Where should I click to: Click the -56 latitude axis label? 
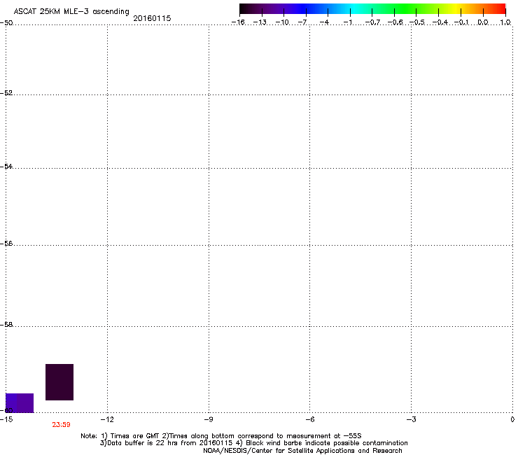6,244
